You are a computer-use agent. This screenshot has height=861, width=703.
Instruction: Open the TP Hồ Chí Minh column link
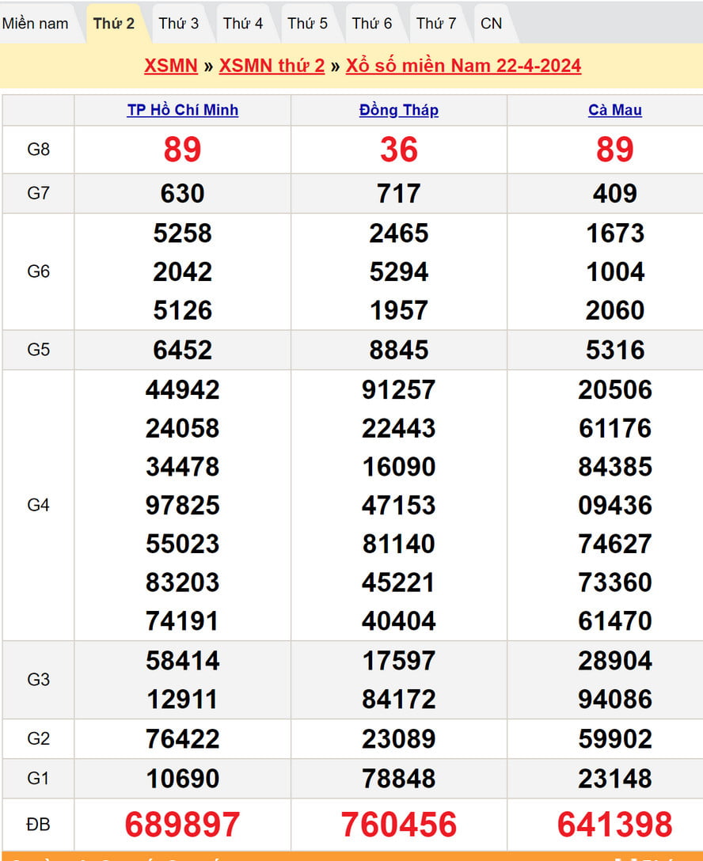tap(182, 111)
